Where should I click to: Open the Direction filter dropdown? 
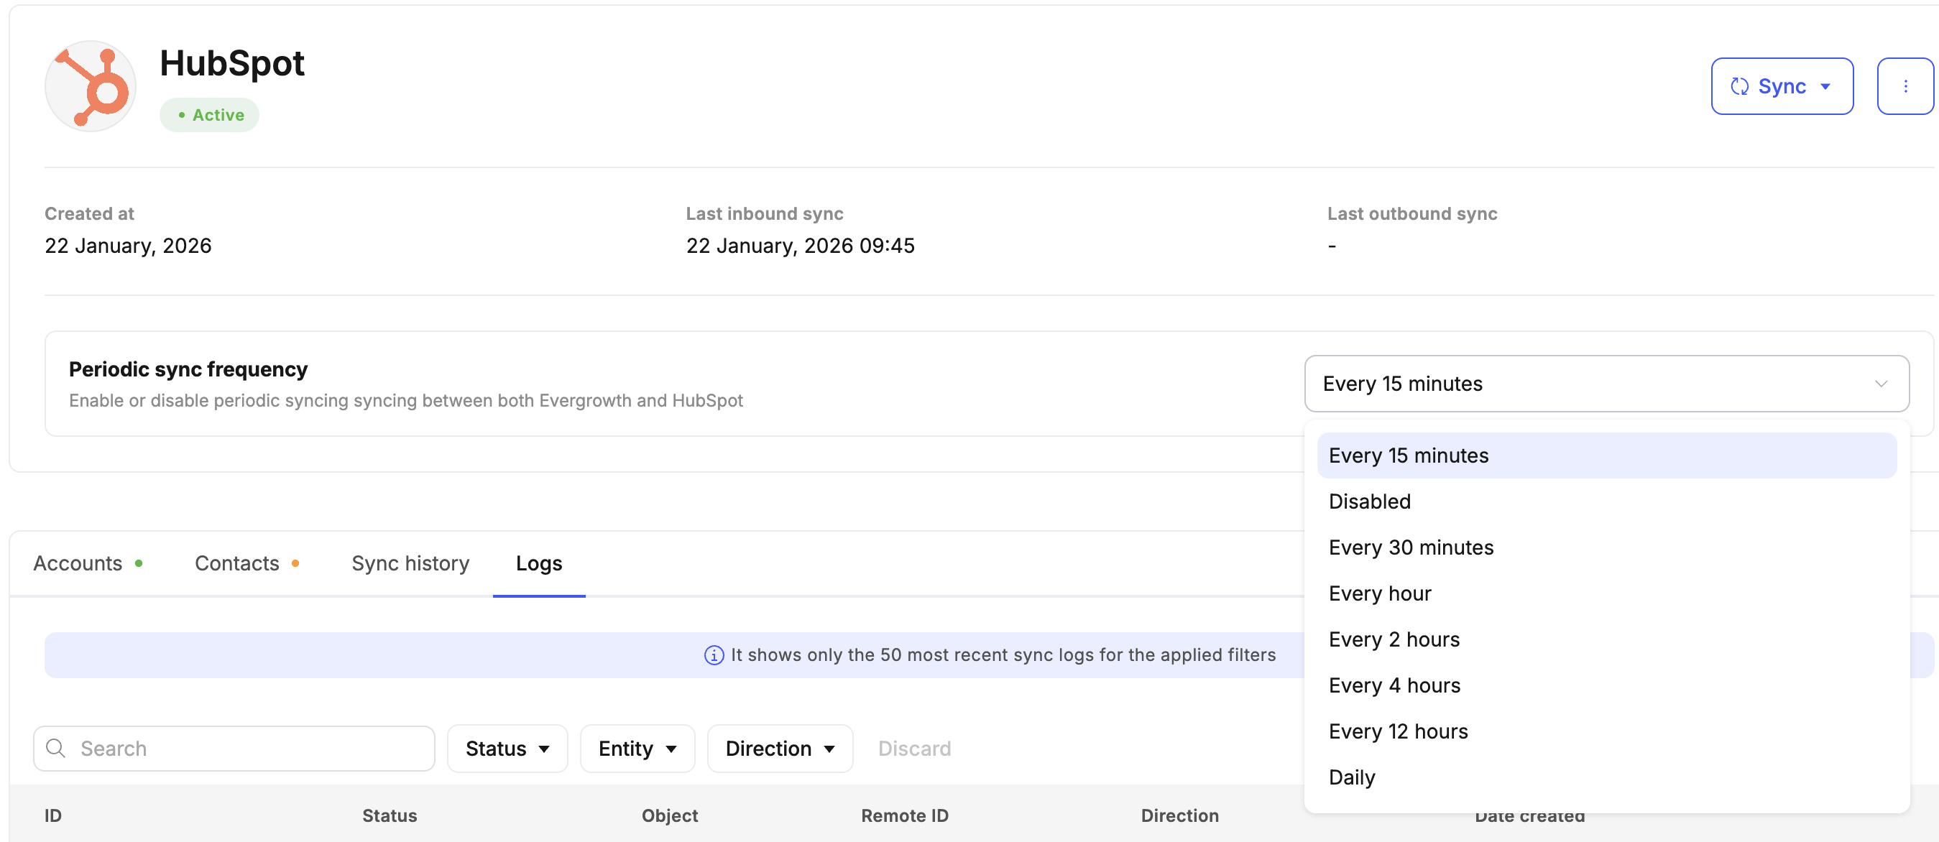(780, 748)
